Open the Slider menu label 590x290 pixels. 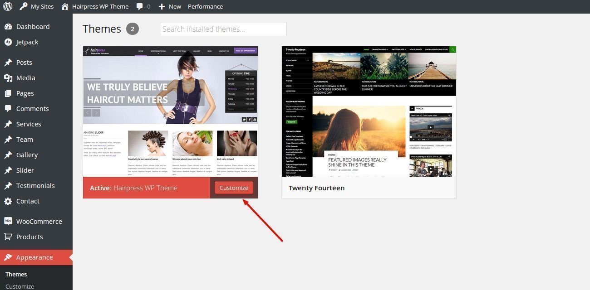coord(25,170)
